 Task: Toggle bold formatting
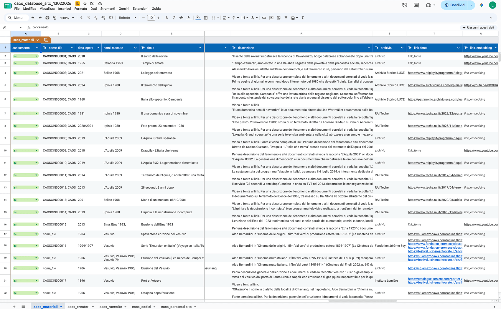click(x=167, y=18)
